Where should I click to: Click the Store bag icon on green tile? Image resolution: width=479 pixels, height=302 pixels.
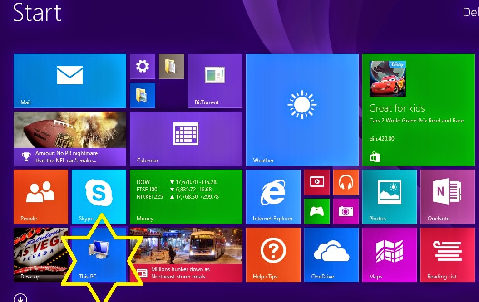coord(375,157)
